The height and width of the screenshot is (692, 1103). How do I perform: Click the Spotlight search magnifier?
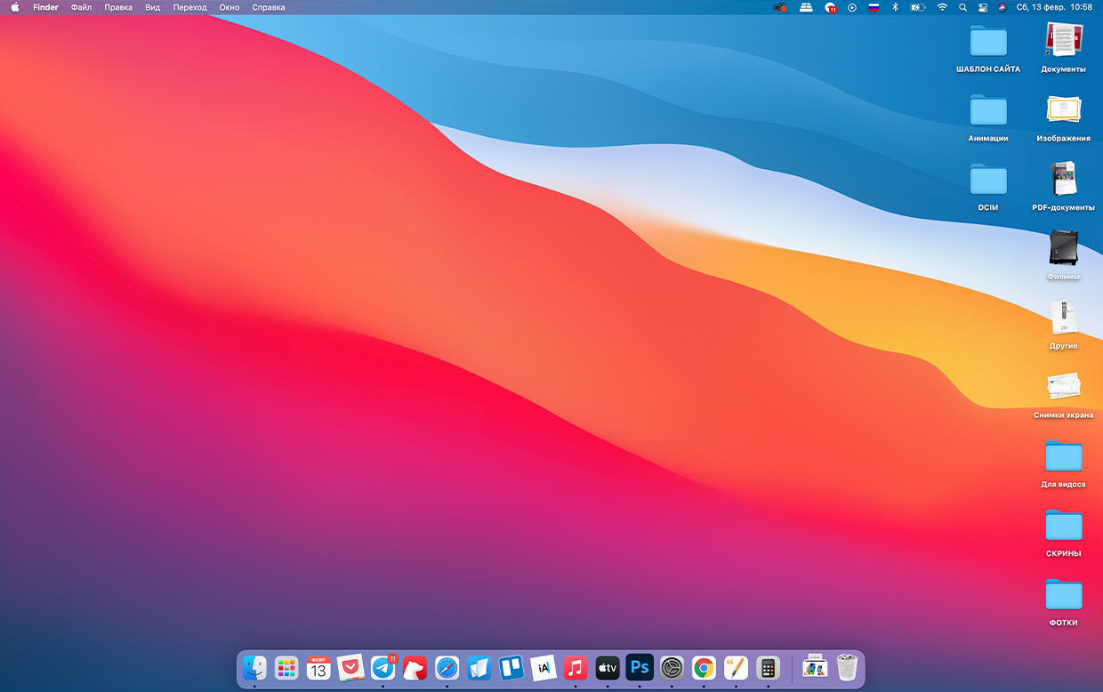point(962,7)
